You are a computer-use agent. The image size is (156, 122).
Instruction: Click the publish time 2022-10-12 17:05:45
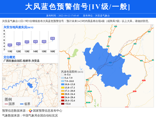pos(69,16)
